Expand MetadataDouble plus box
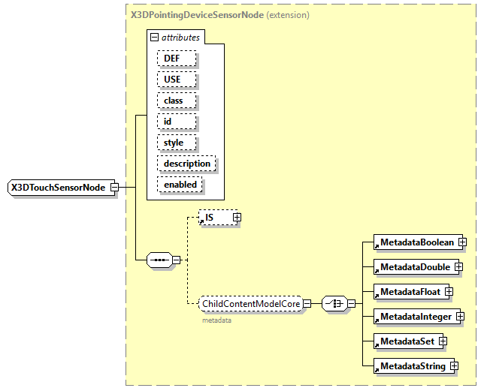Image resolution: width=484 pixels, height=391 pixels. [458, 267]
